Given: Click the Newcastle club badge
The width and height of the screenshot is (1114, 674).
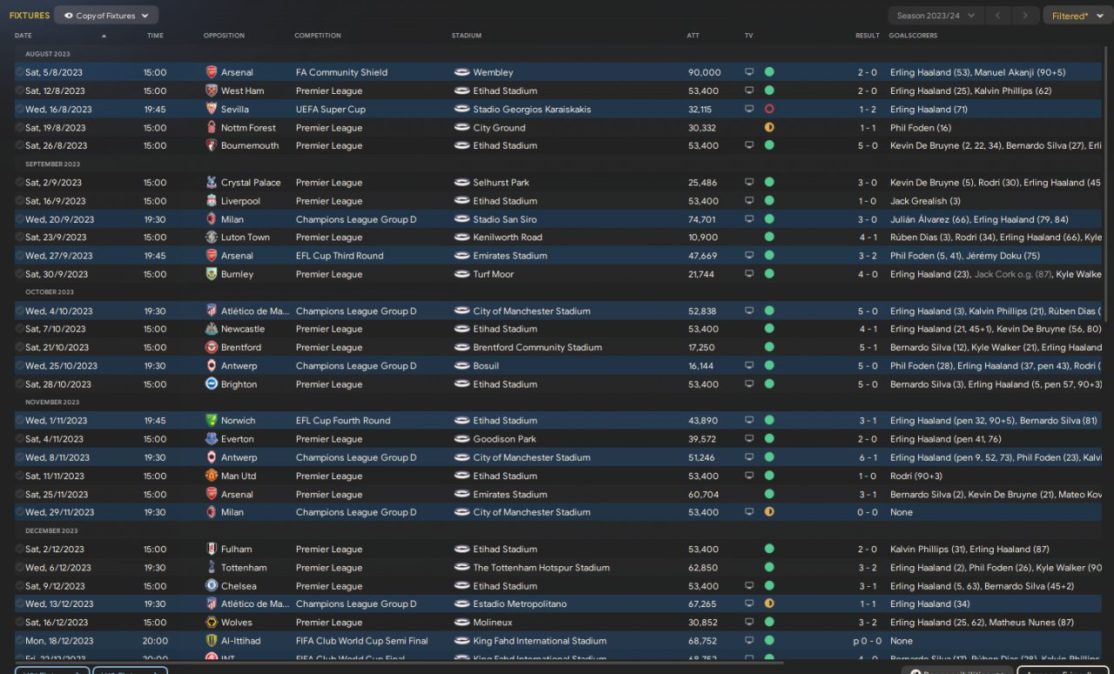Looking at the screenshot, I should pos(211,329).
